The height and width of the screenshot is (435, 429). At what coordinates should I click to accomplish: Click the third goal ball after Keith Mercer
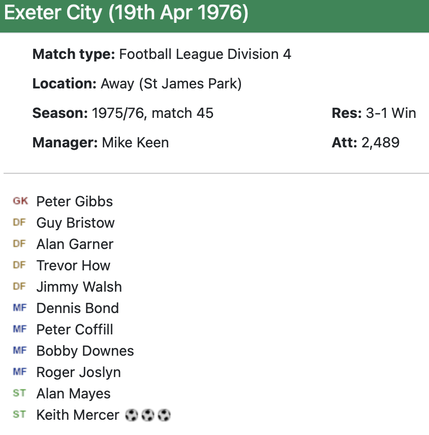click(x=164, y=415)
